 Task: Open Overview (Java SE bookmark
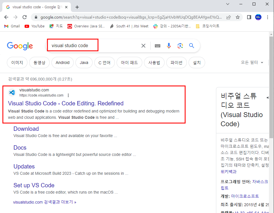pyautogui.click(x=86, y=26)
